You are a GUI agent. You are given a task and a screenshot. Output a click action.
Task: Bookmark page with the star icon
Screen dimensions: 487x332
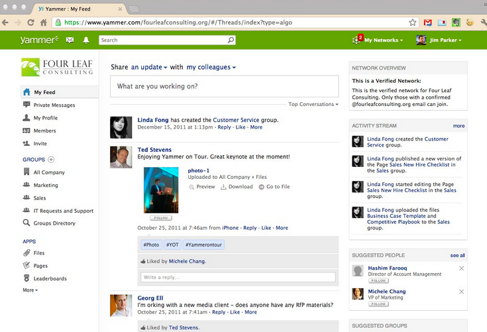tap(412, 23)
